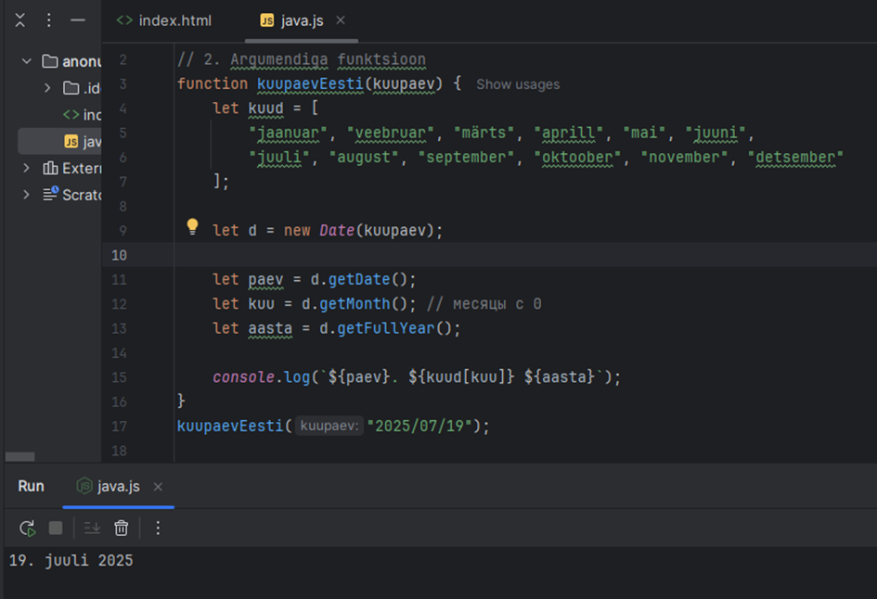Viewport: 877px width, 599px height.
Task: Expand the External Libraries node
Action: tap(27, 168)
